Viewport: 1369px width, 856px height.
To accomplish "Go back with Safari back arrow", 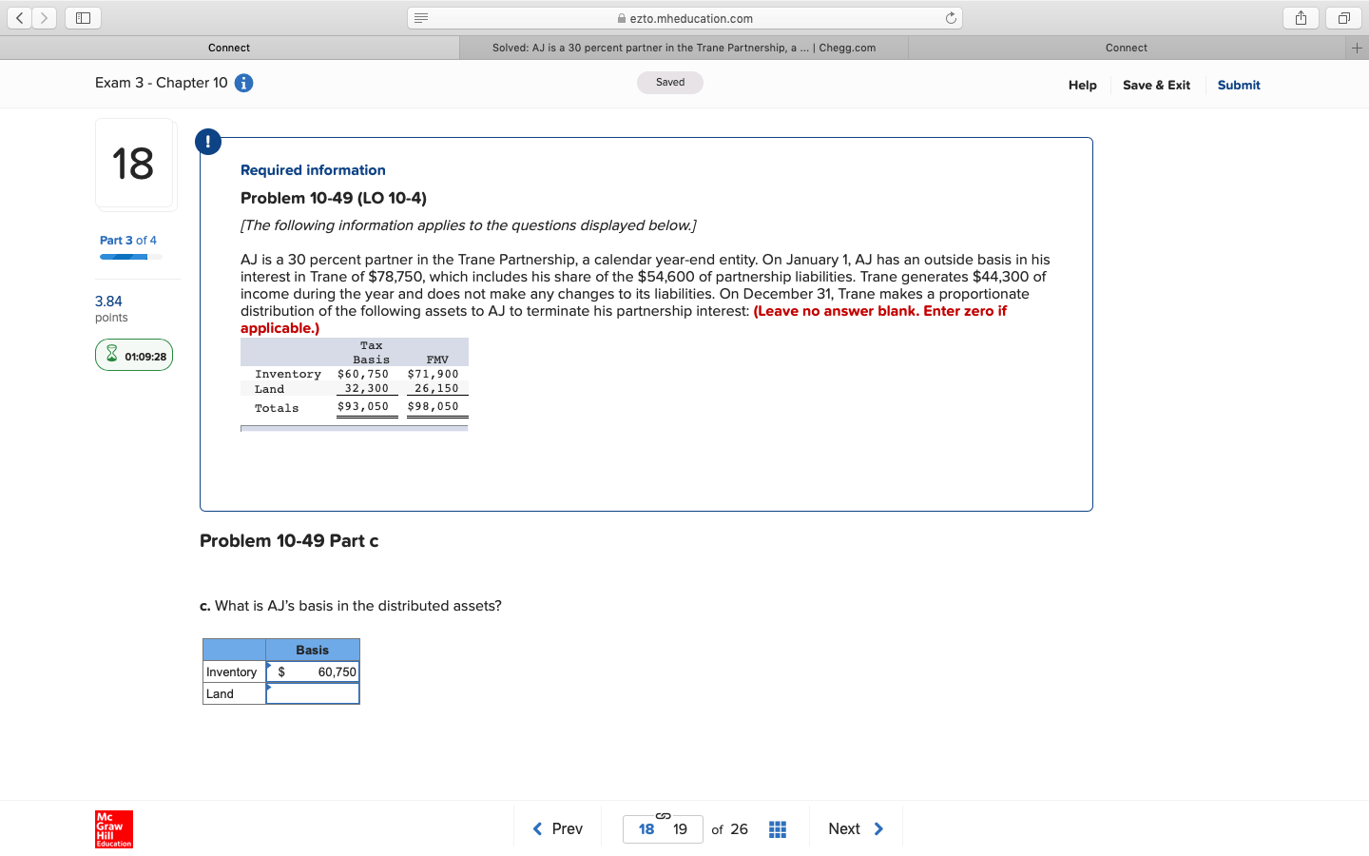I will point(20,18).
